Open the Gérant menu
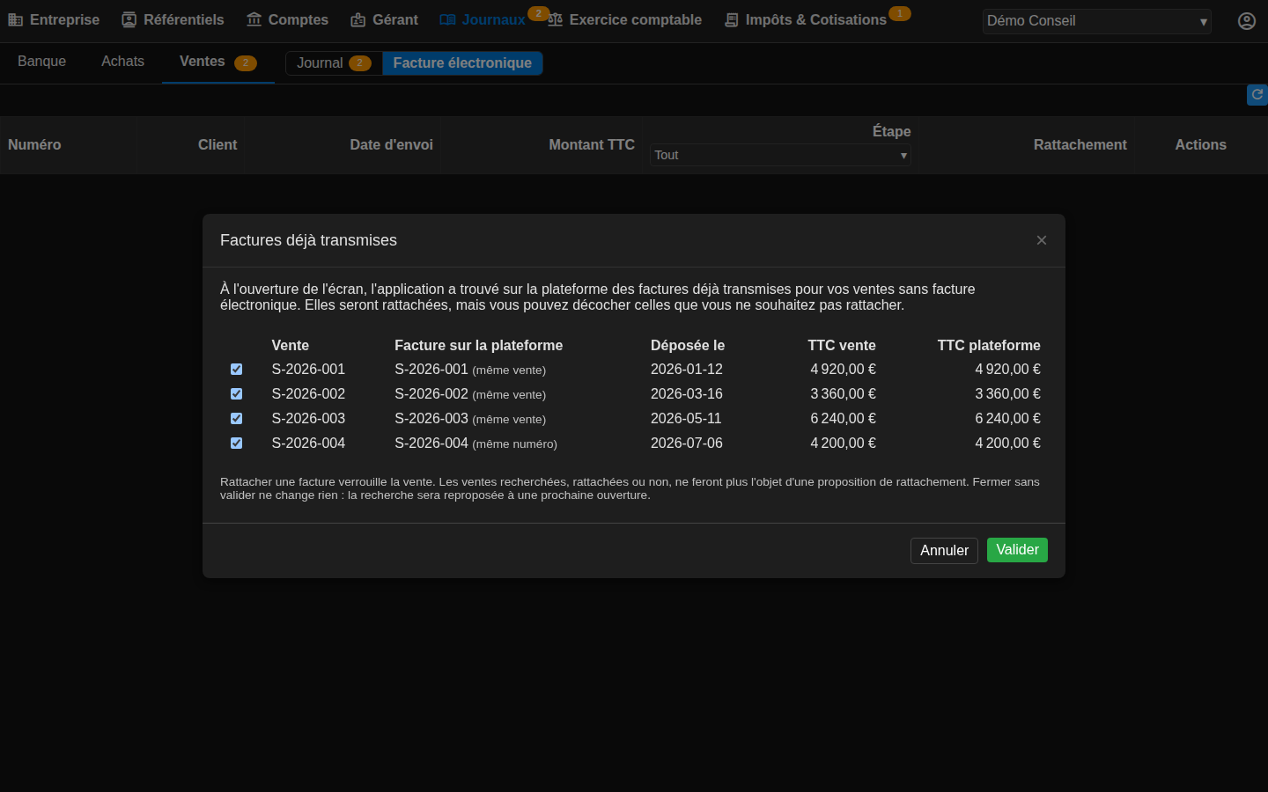 pyautogui.click(x=384, y=20)
